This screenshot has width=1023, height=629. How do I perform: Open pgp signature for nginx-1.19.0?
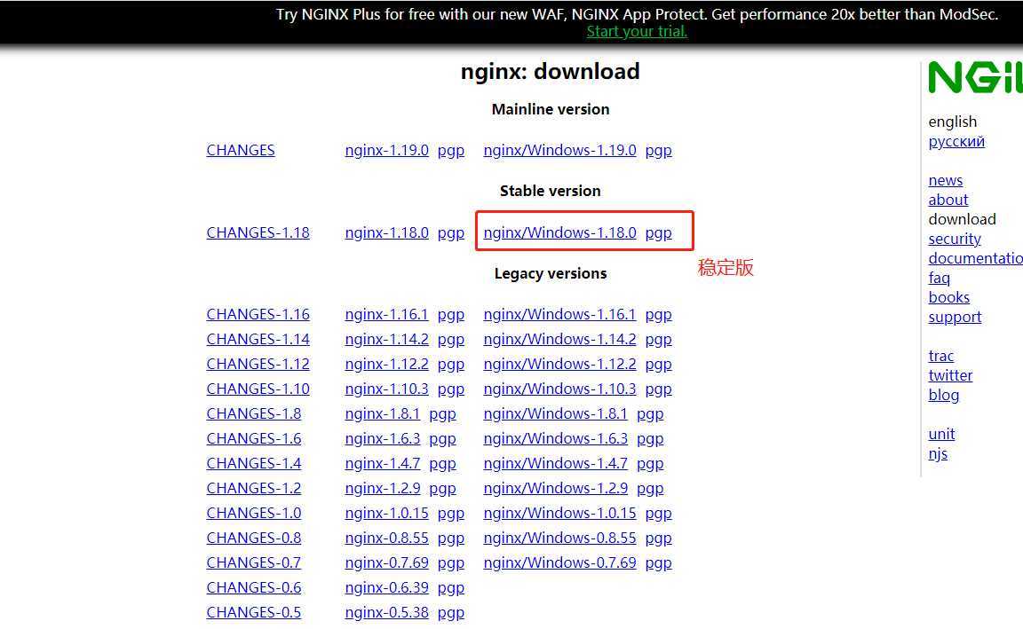point(451,151)
